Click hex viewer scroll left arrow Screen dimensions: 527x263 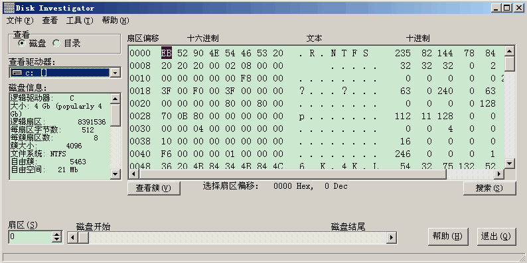[134, 174]
